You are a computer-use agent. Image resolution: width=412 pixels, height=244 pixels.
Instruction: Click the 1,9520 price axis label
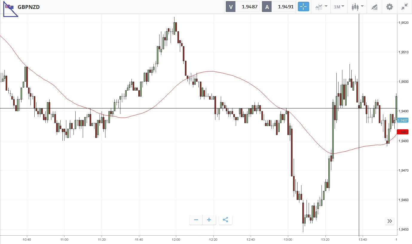[403, 23]
